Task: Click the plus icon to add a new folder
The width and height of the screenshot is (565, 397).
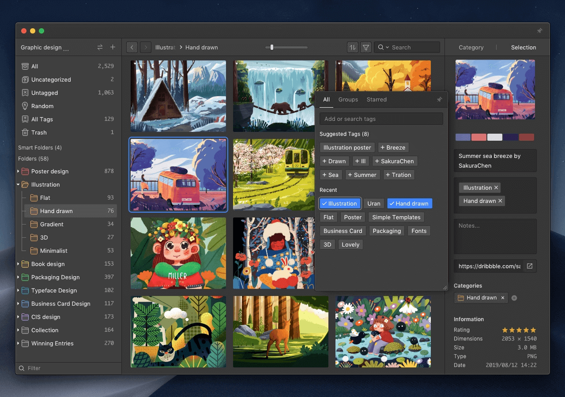Action: [113, 47]
